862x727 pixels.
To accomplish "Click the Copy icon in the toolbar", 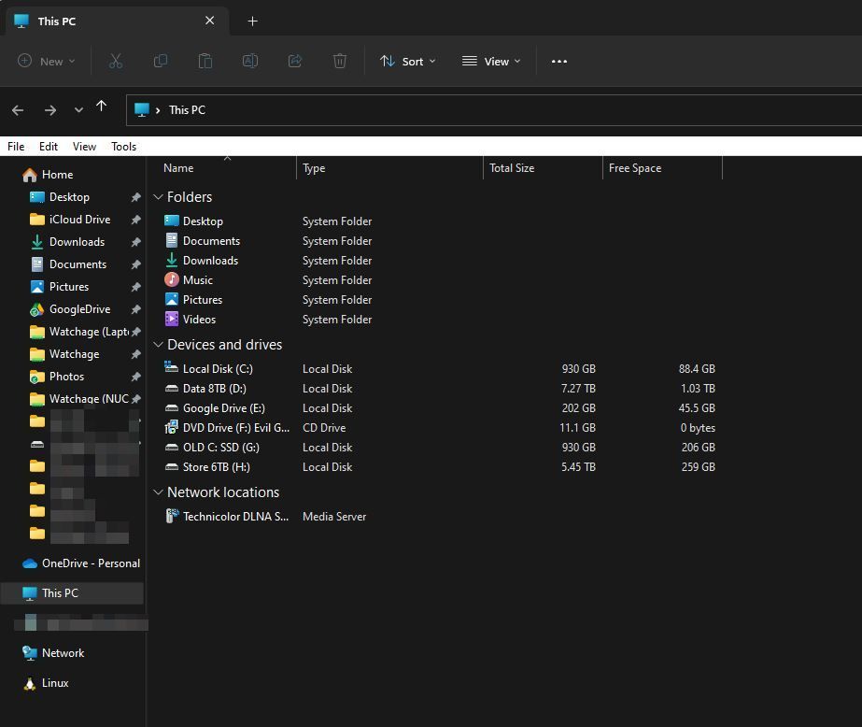I will (x=161, y=61).
